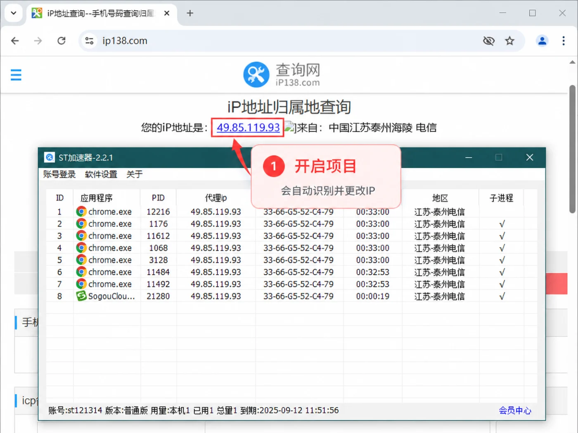Select chrome.exe row with PID 3128
578x433 pixels.
[x=291, y=260]
